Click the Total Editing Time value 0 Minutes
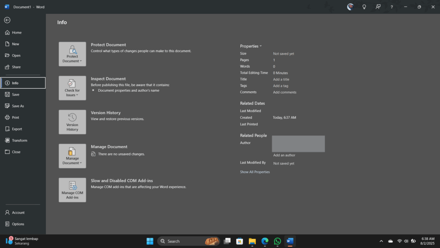This screenshot has height=248, width=440. 280,73
